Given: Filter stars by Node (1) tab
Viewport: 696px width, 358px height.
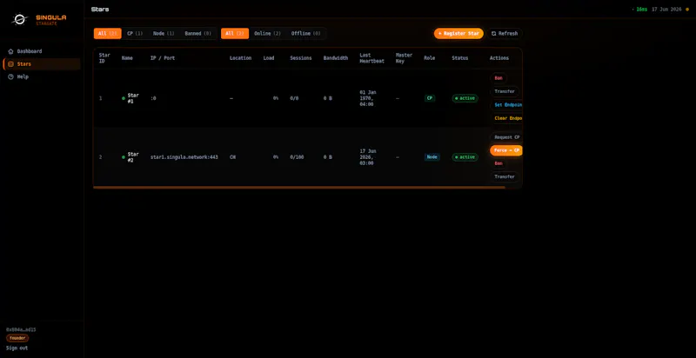Looking at the screenshot, I should [x=164, y=34].
